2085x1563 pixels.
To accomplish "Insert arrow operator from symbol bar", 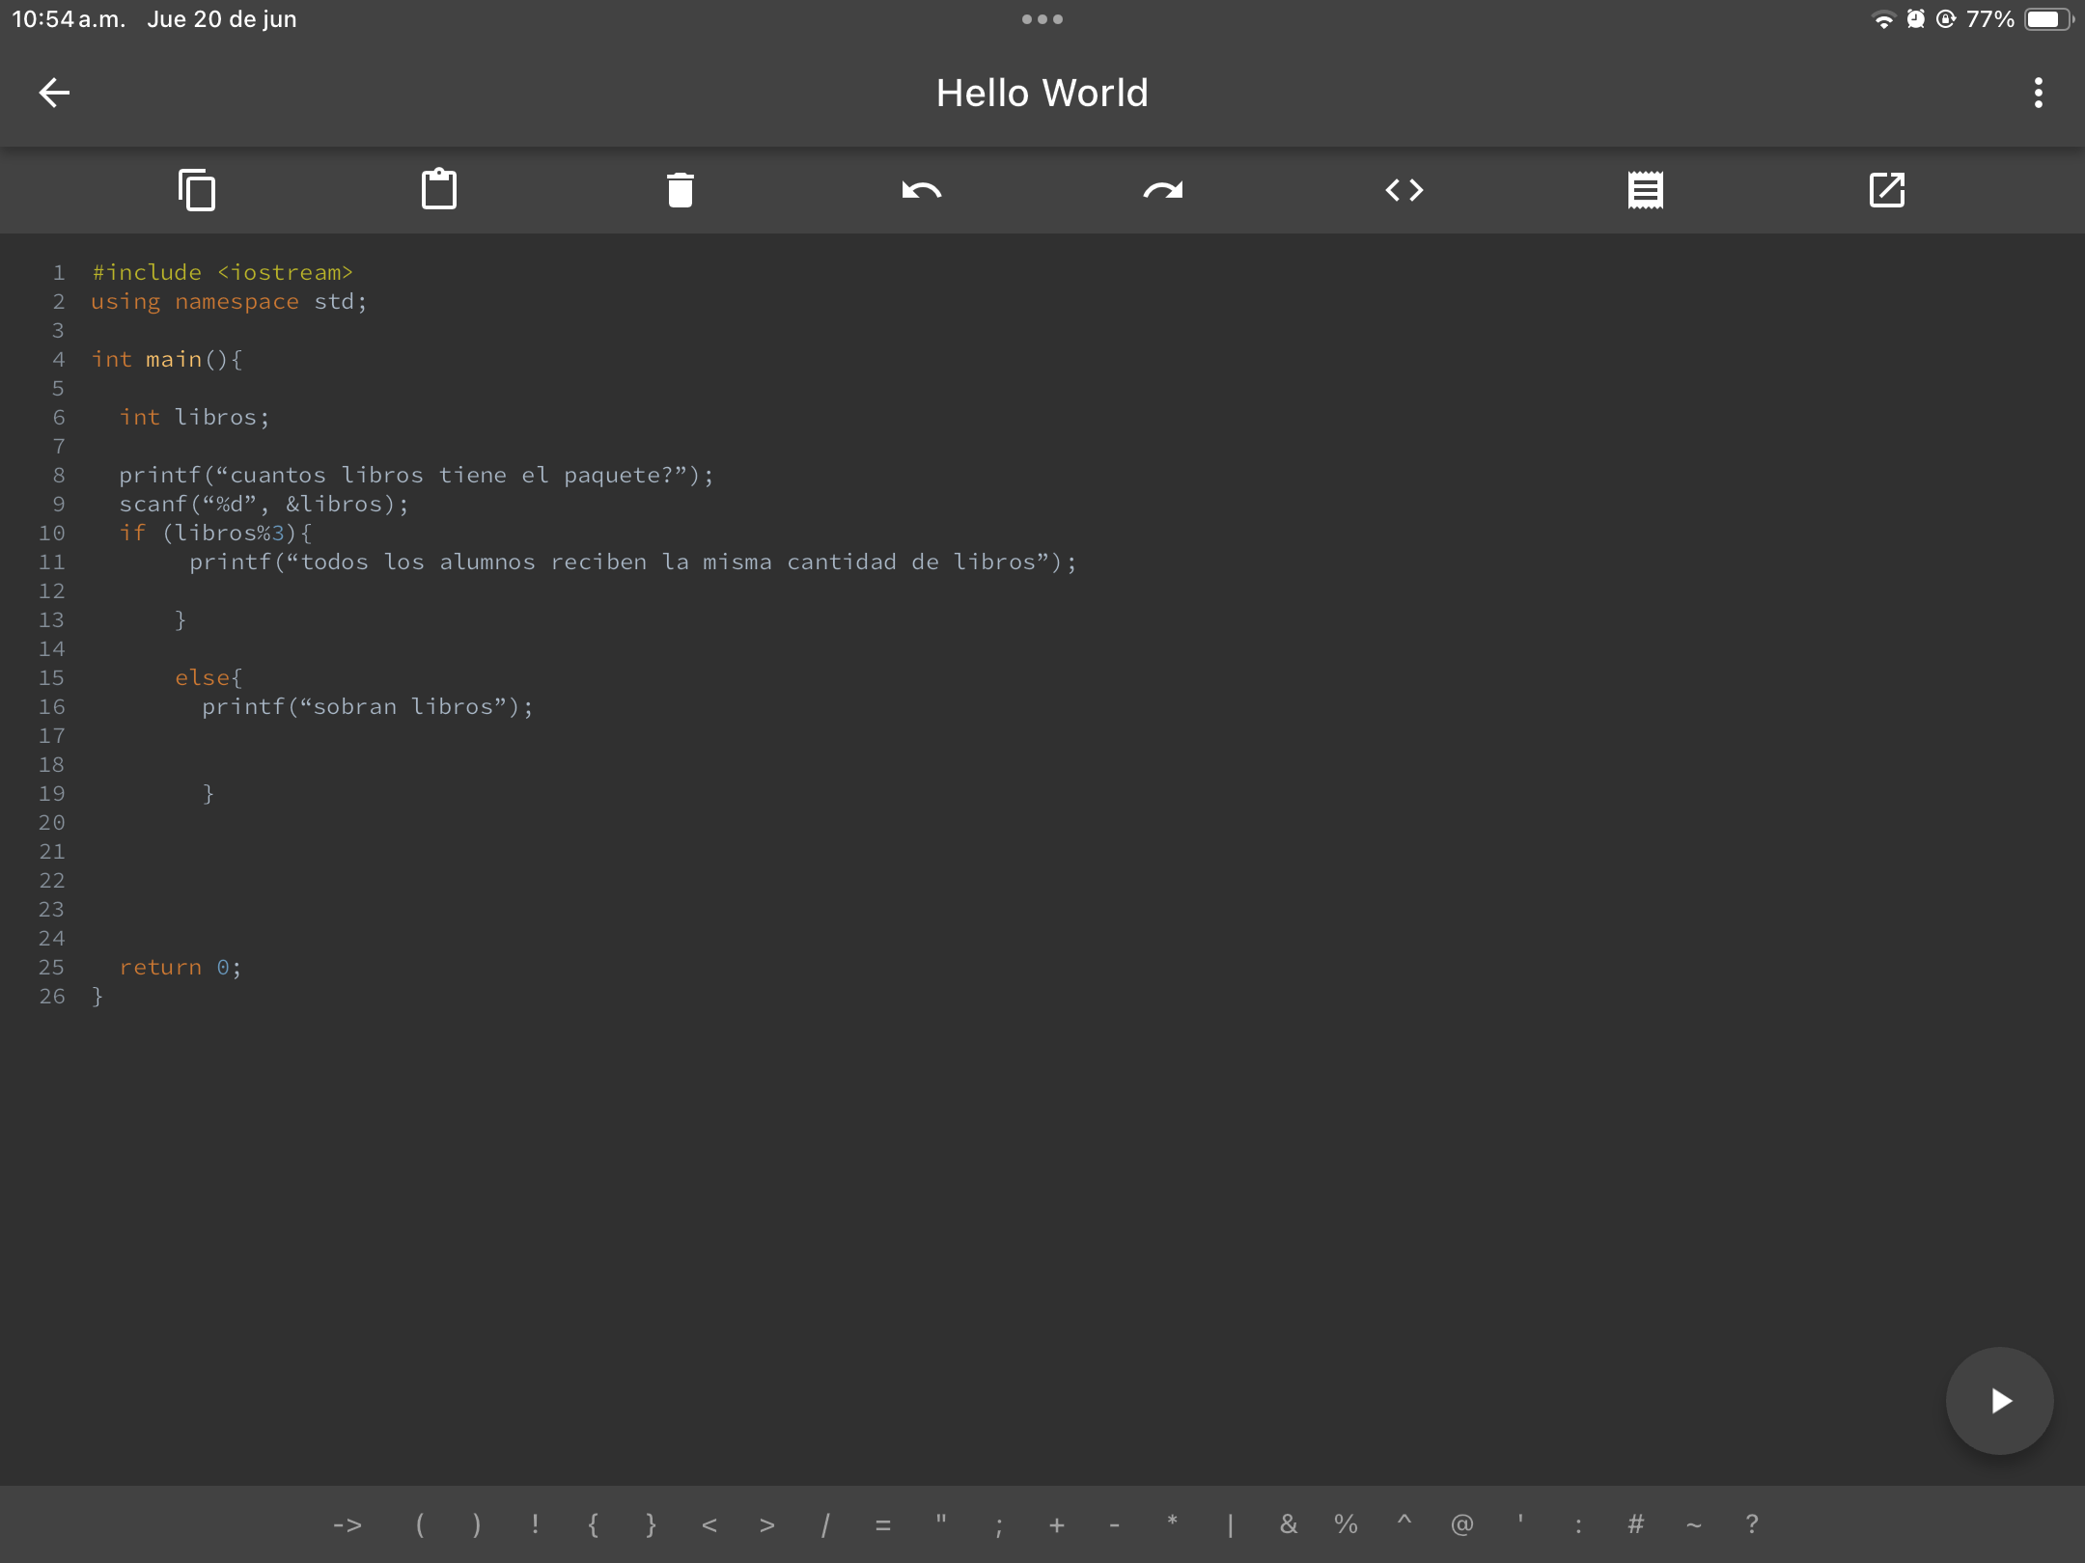I will click(x=347, y=1525).
